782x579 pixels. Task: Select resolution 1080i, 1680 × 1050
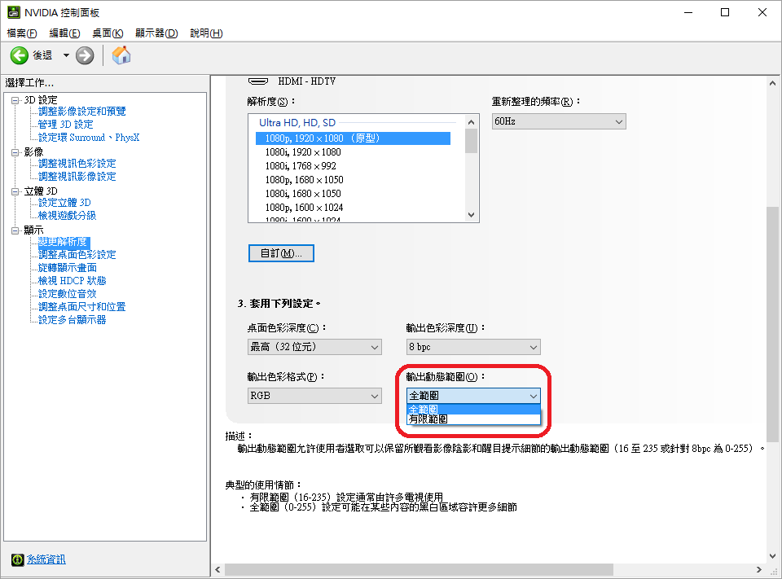point(303,194)
